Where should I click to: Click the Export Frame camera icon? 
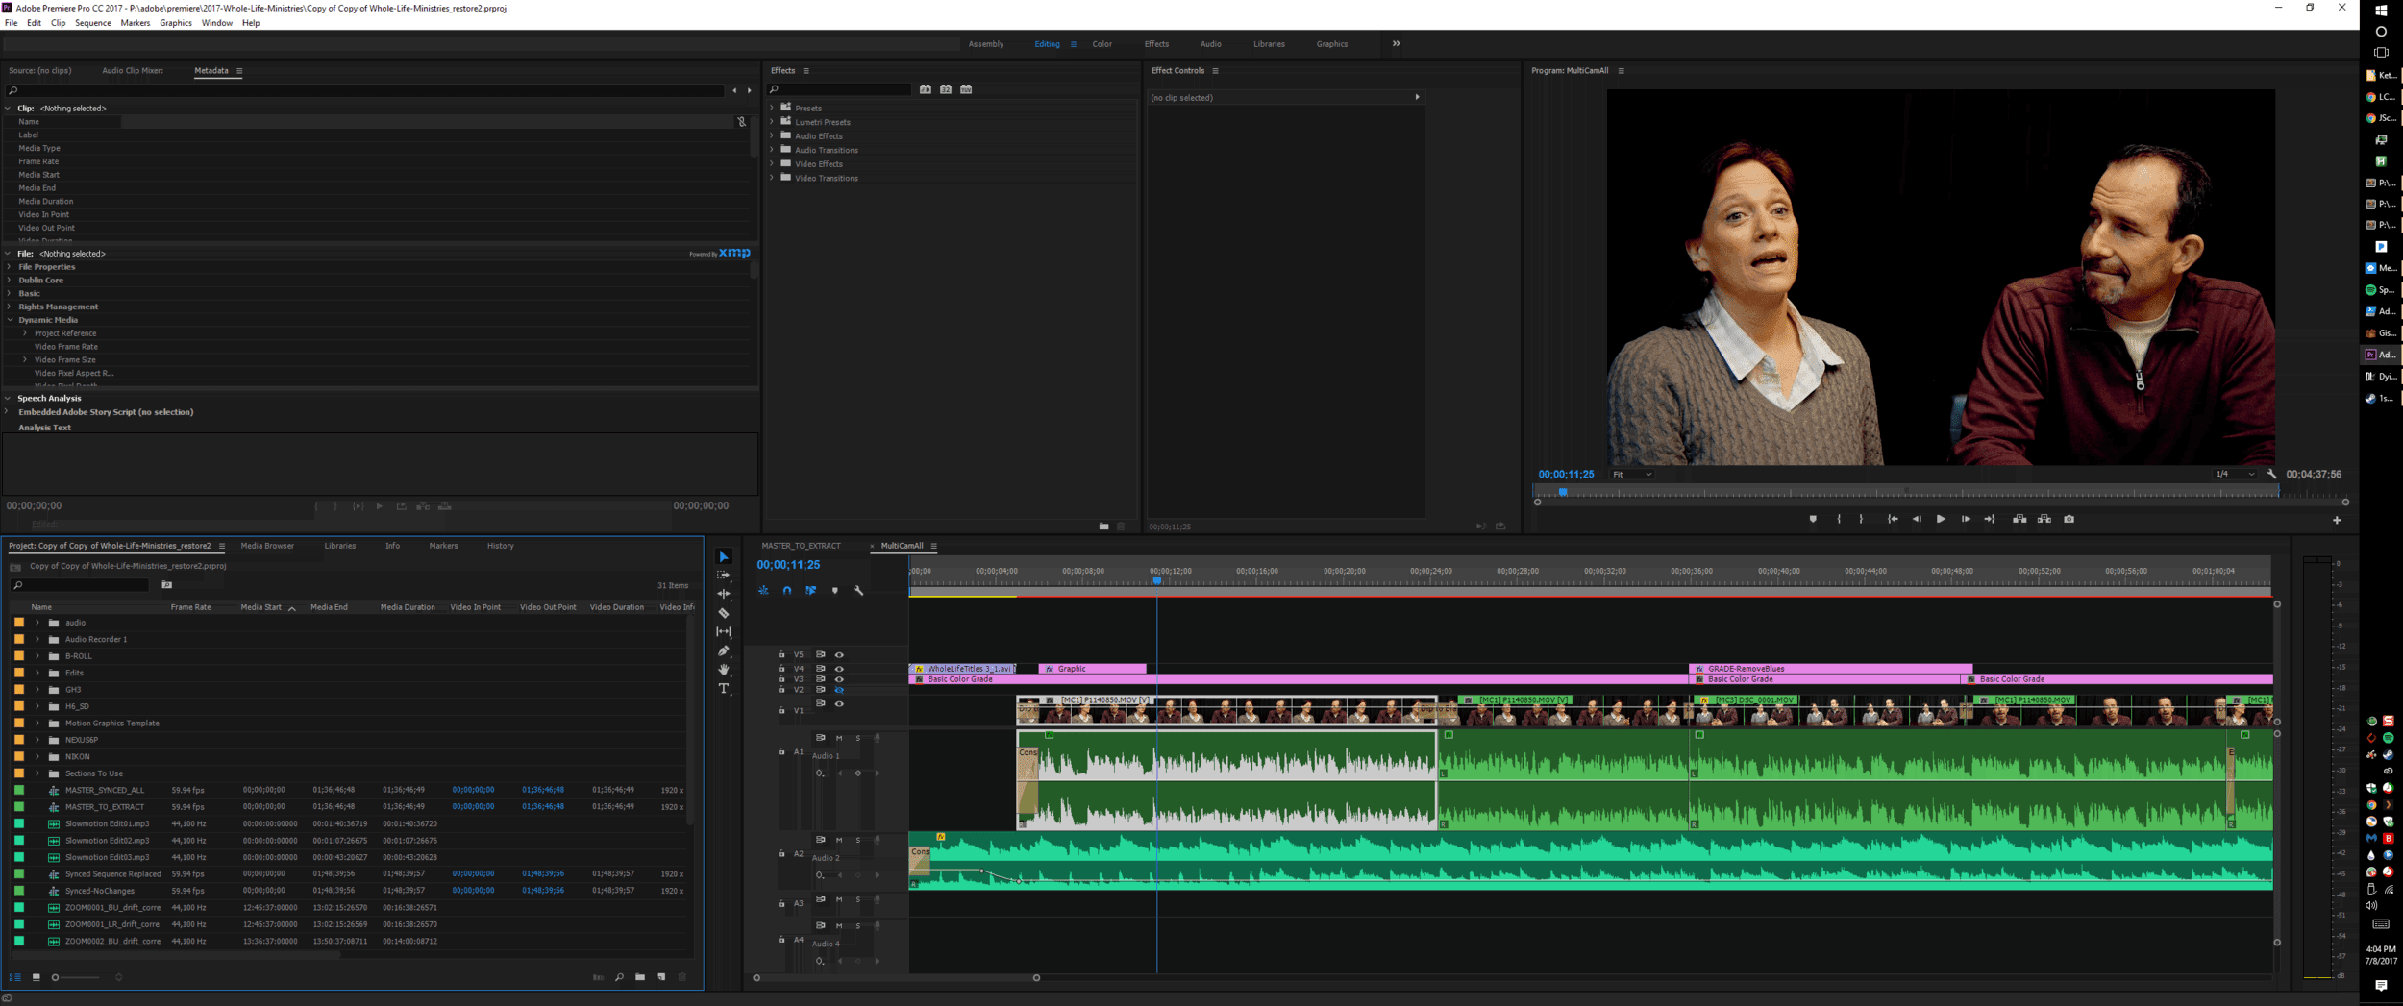[2069, 519]
